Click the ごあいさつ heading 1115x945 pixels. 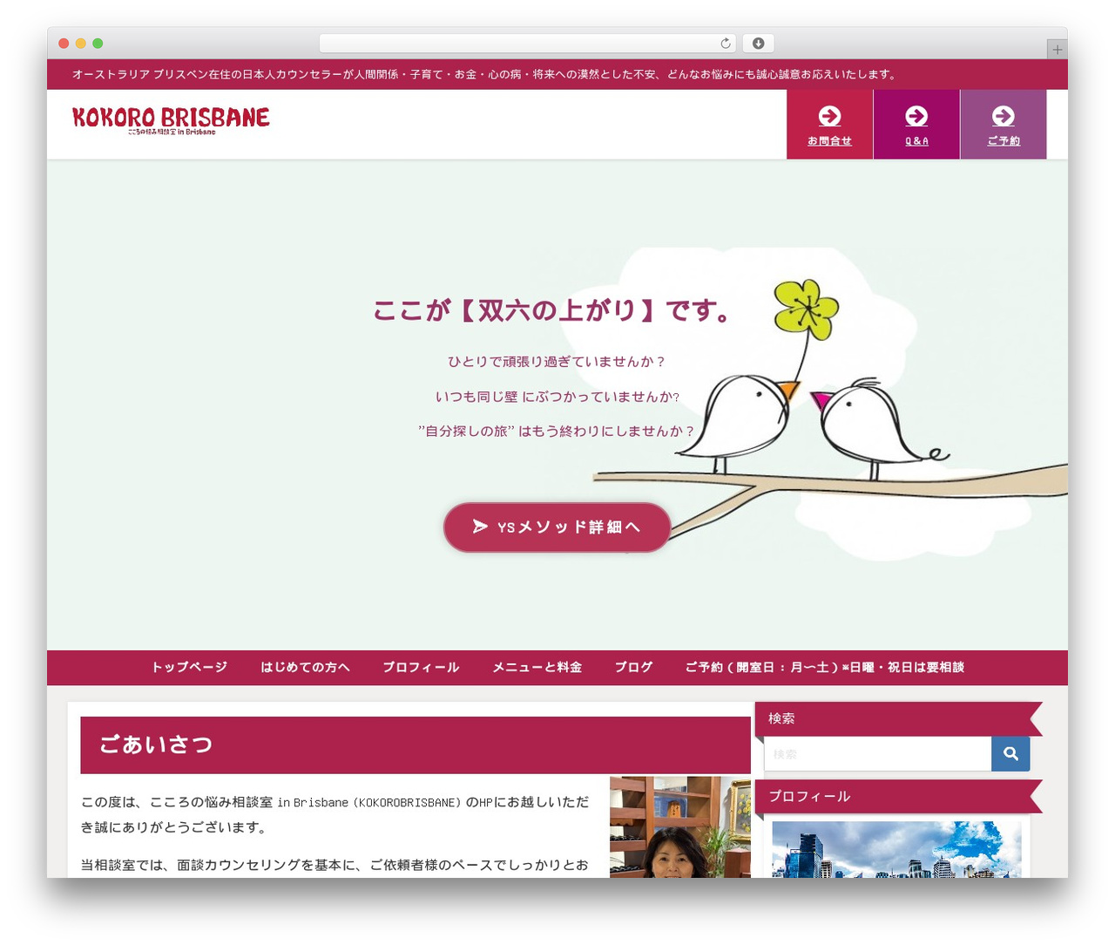(x=156, y=744)
